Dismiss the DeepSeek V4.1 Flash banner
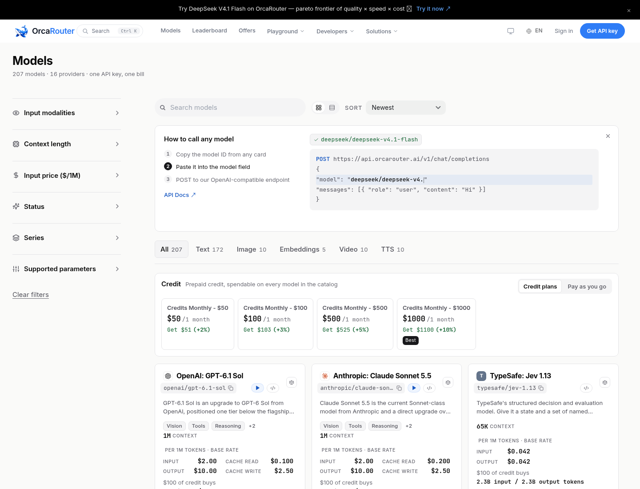The height and width of the screenshot is (489, 640). [x=629, y=11]
